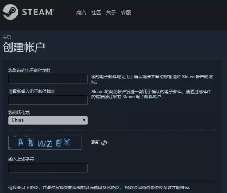Image resolution: width=227 pixels, height=193 pixels.
Task: Click the 刷新 refresh captcha text
Action: point(95,142)
